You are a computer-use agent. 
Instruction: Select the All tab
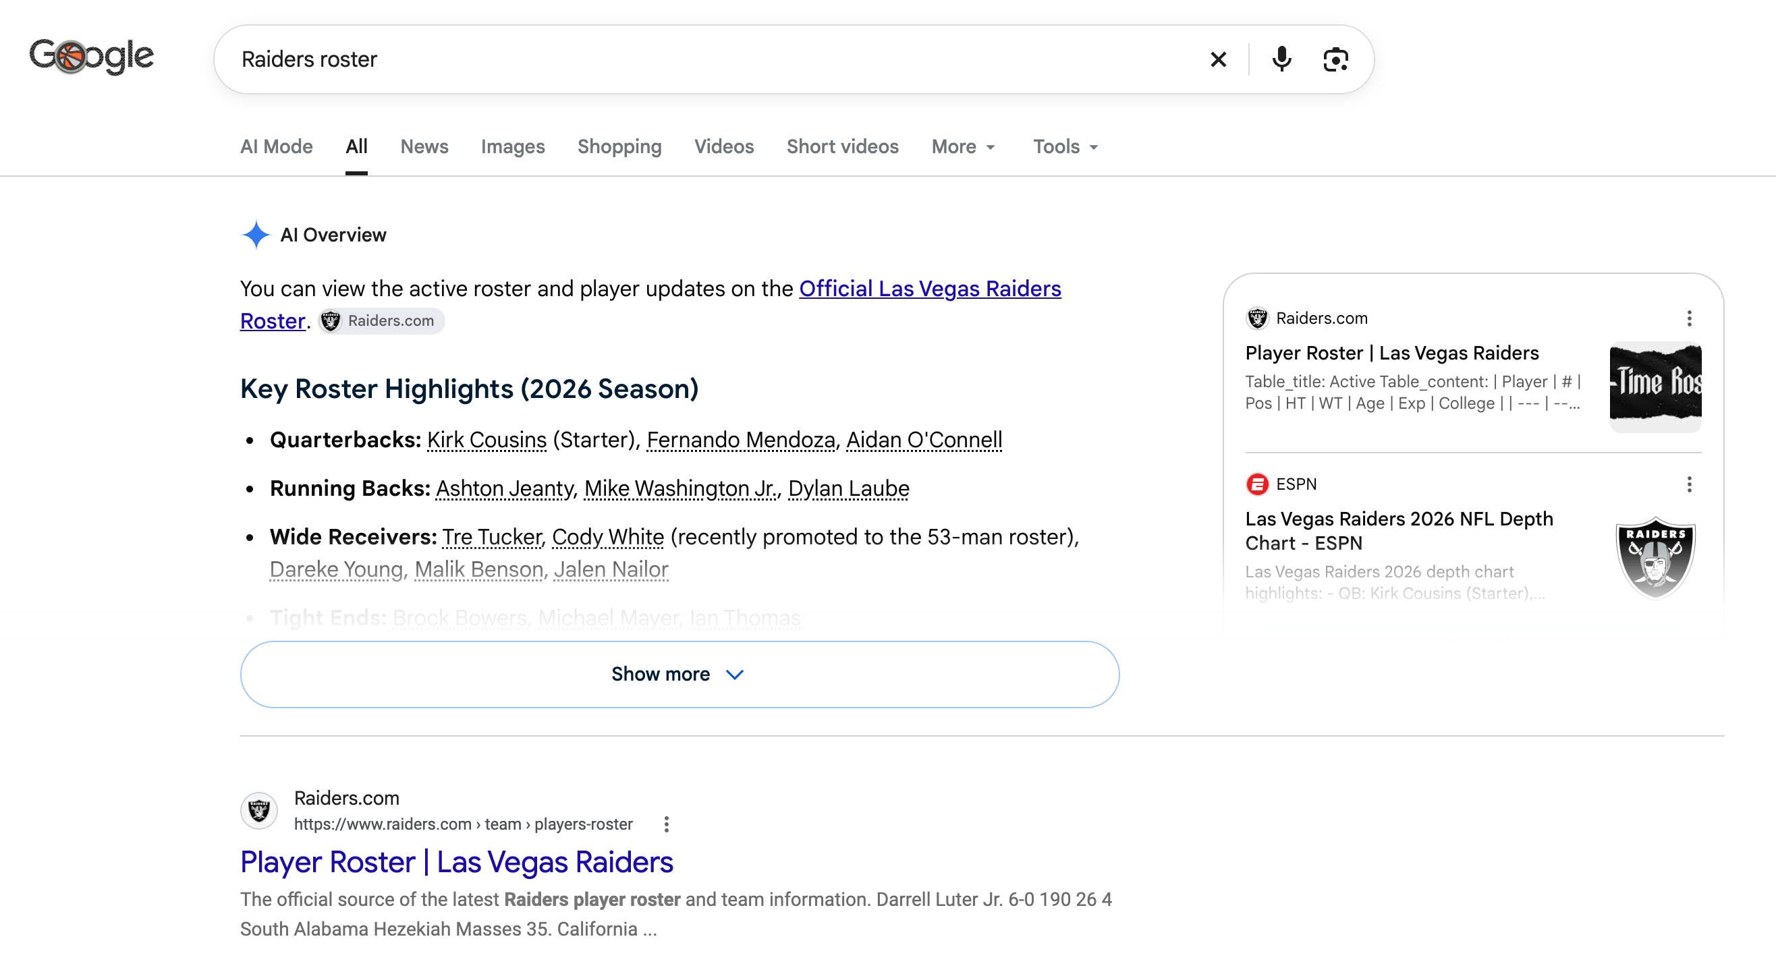[x=356, y=147]
